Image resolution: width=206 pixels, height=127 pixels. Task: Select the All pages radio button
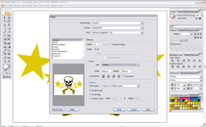click(95, 49)
